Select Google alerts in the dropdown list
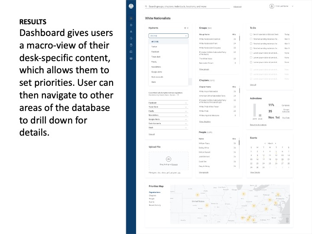This screenshot has width=312, height=234. tap(168, 72)
